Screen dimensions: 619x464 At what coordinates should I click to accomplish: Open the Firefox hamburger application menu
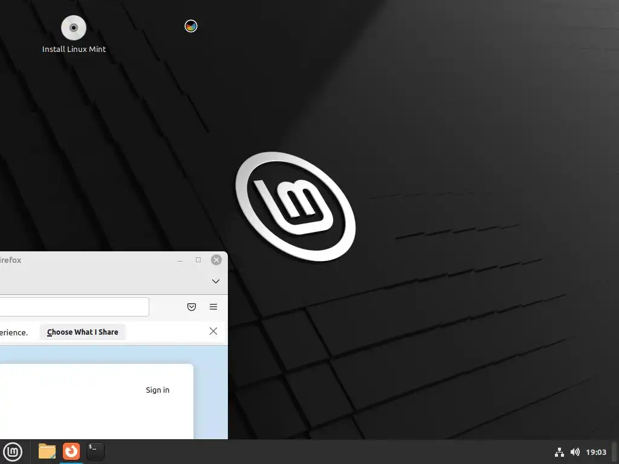click(213, 306)
